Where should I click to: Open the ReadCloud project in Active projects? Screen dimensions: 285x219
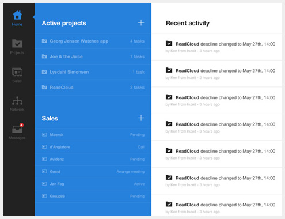(x=93, y=88)
